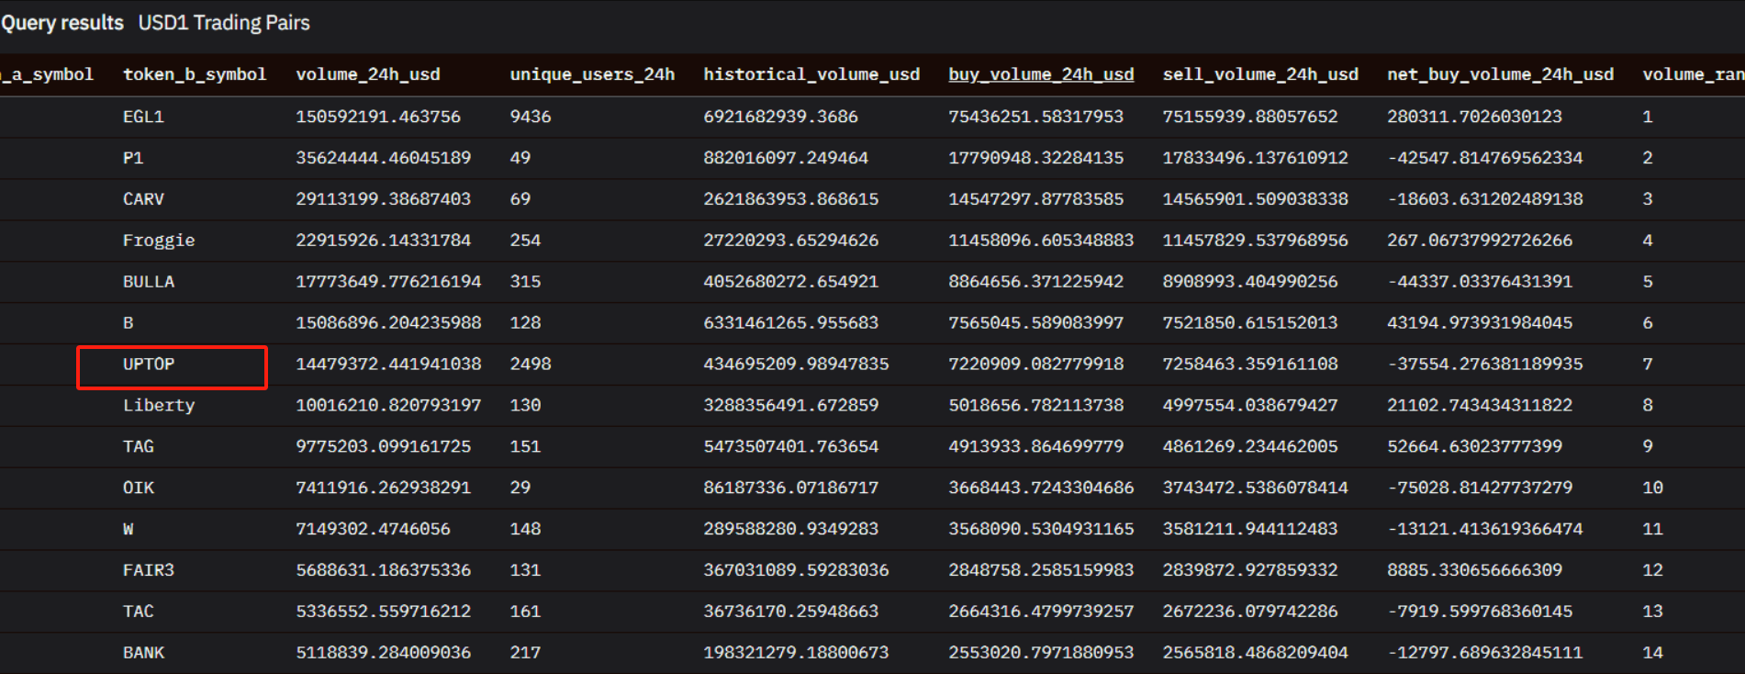This screenshot has width=1745, height=674.
Task: Click volume value 35624444.46045189
Action: tap(383, 158)
